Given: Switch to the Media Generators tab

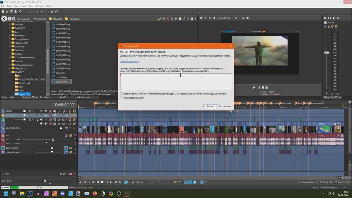Looking at the screenshot, I should (x=83, y=97).
